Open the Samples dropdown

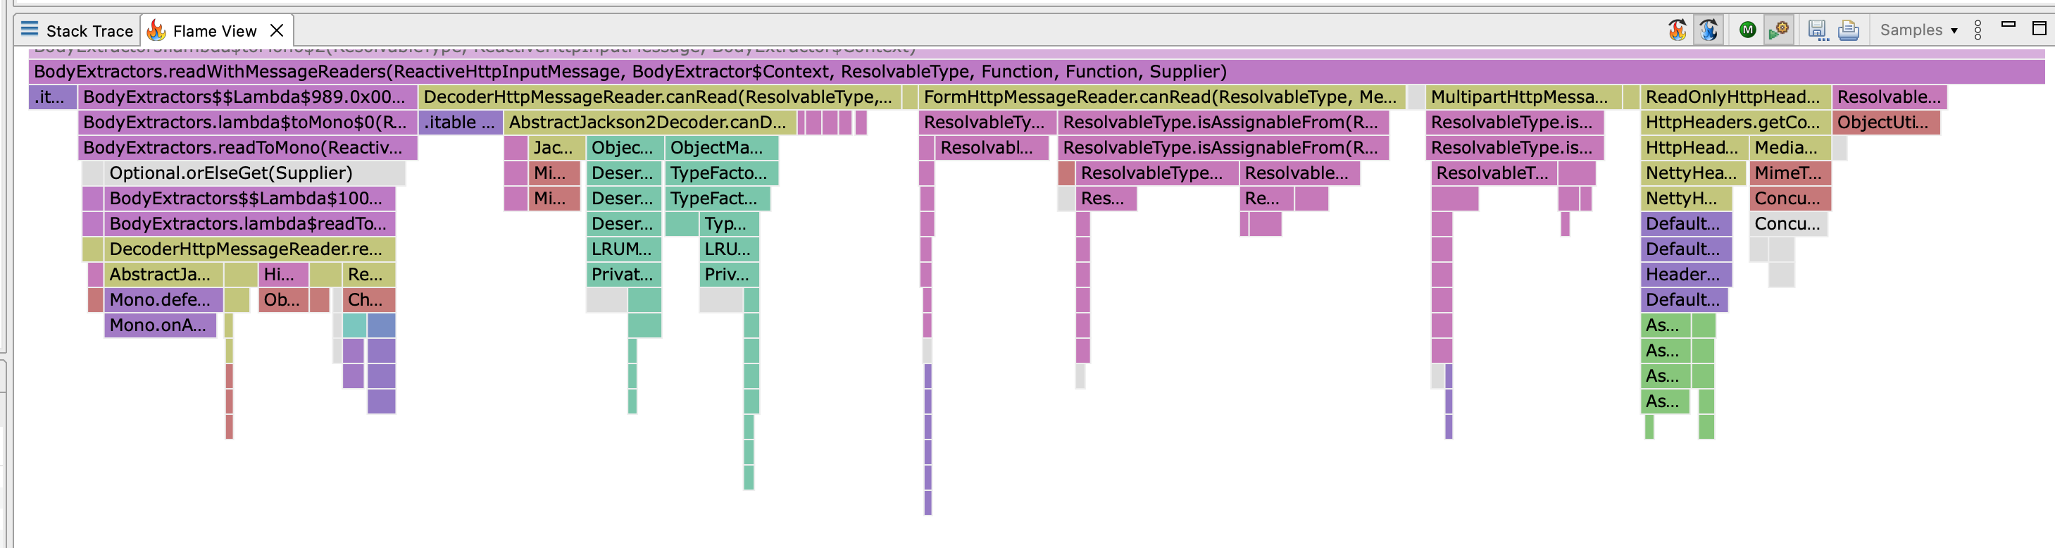click(1918, 30)
